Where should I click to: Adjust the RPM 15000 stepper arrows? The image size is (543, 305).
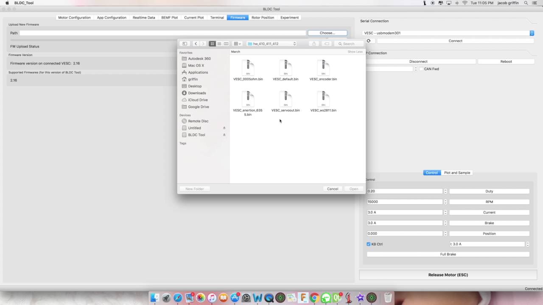point(445,202)
